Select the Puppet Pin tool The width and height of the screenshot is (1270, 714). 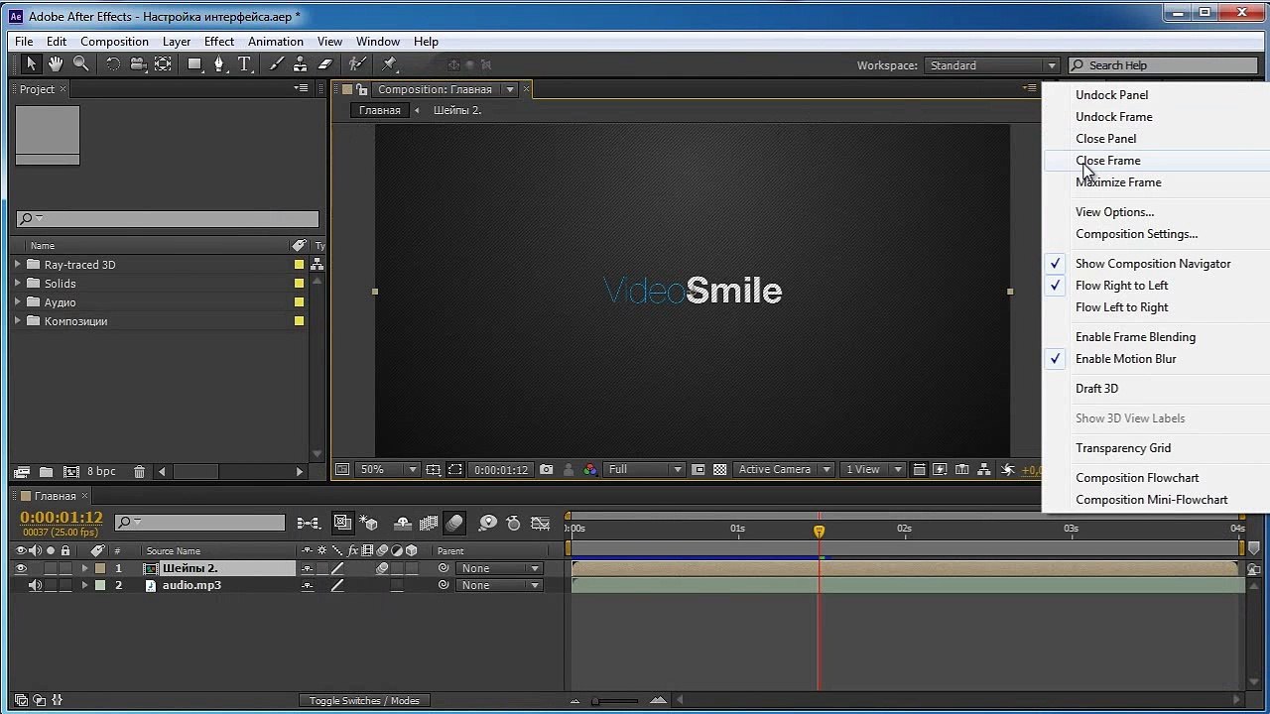[389, 64]
